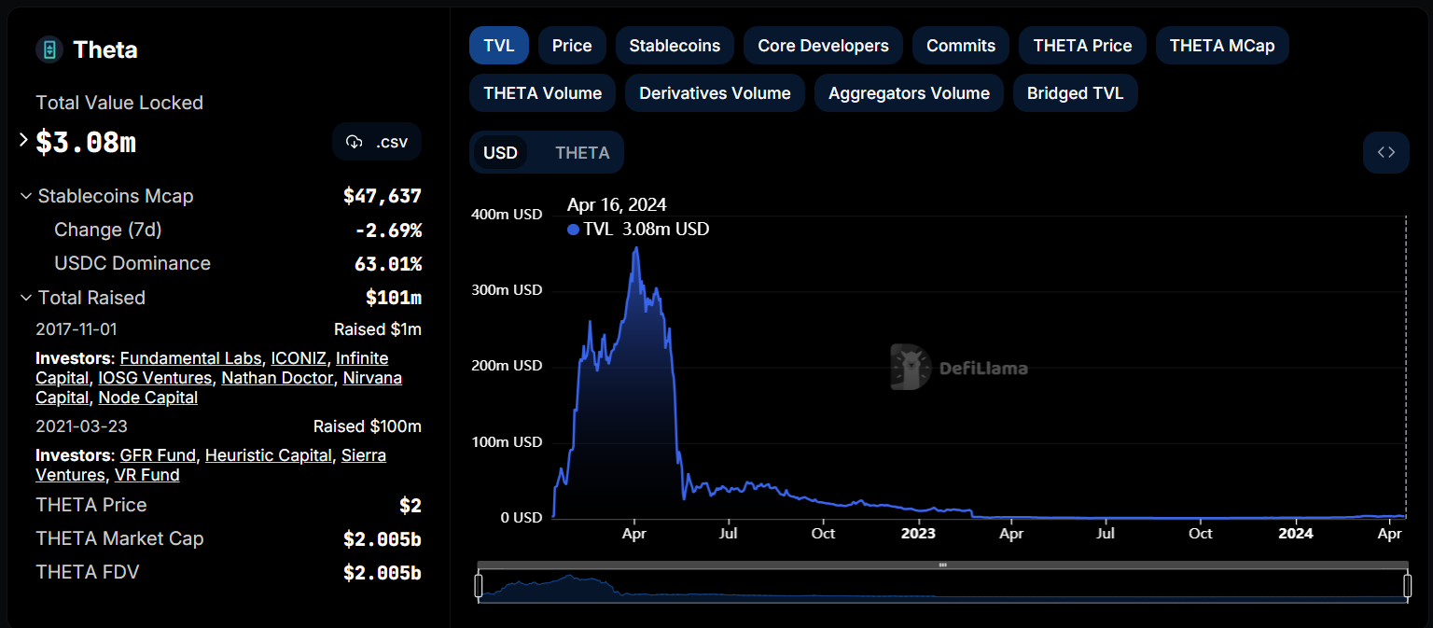Click the DefiLlama watermark logo
The height and width of the screenshot is (628, 1433).
pos(958,367)
